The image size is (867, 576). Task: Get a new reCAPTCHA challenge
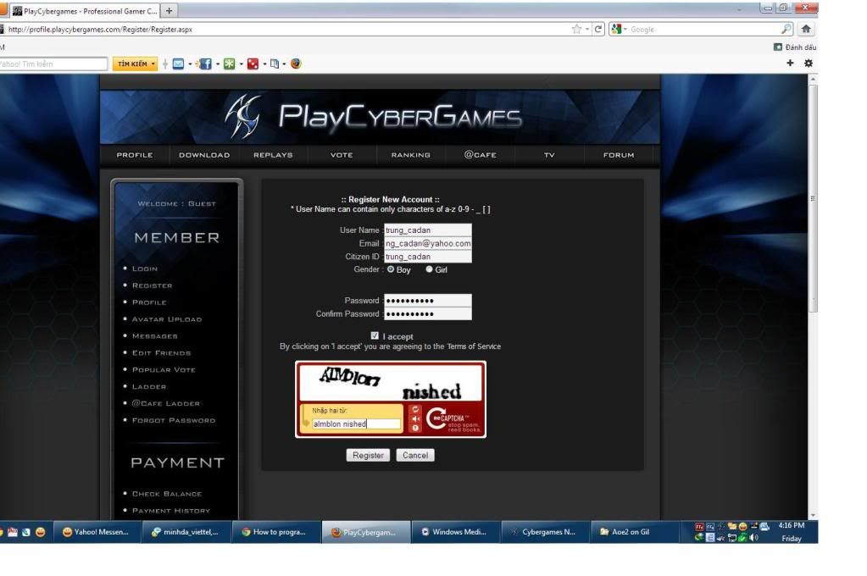[x=415, y=410]
